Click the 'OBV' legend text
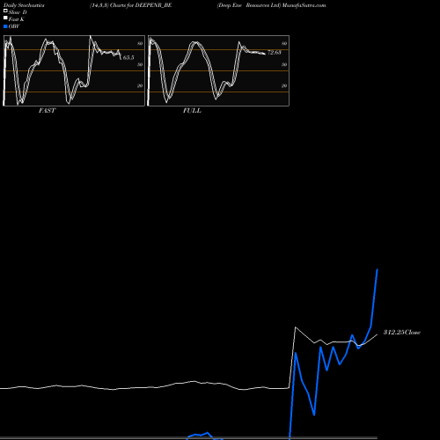The height and width of the screenshot is (440, 440). (14, 26)
